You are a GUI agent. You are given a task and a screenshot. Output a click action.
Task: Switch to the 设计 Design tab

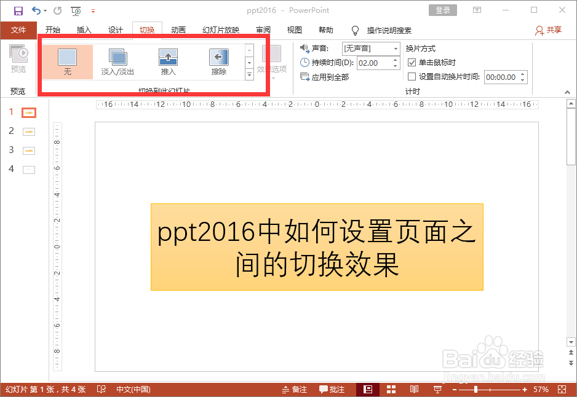point(115,29)
